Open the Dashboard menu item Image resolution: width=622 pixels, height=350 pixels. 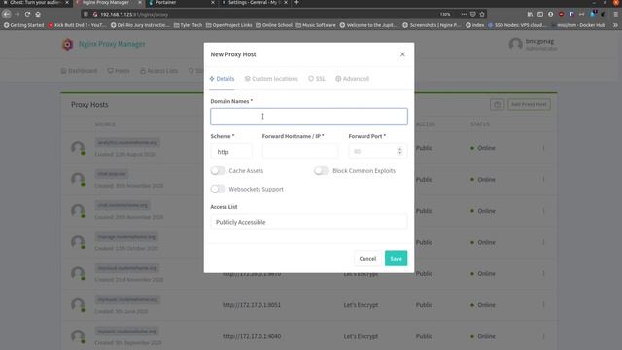79,71
